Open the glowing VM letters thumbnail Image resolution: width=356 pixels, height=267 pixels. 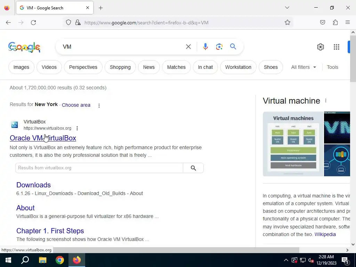[337, 128]
